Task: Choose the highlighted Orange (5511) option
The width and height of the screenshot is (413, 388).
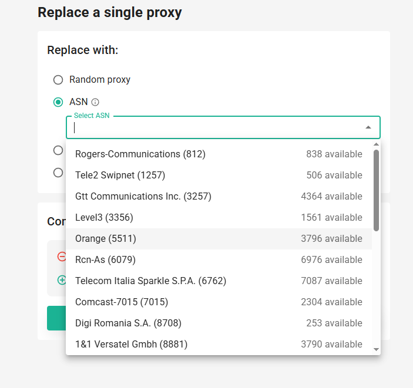Action: point(219,239)
